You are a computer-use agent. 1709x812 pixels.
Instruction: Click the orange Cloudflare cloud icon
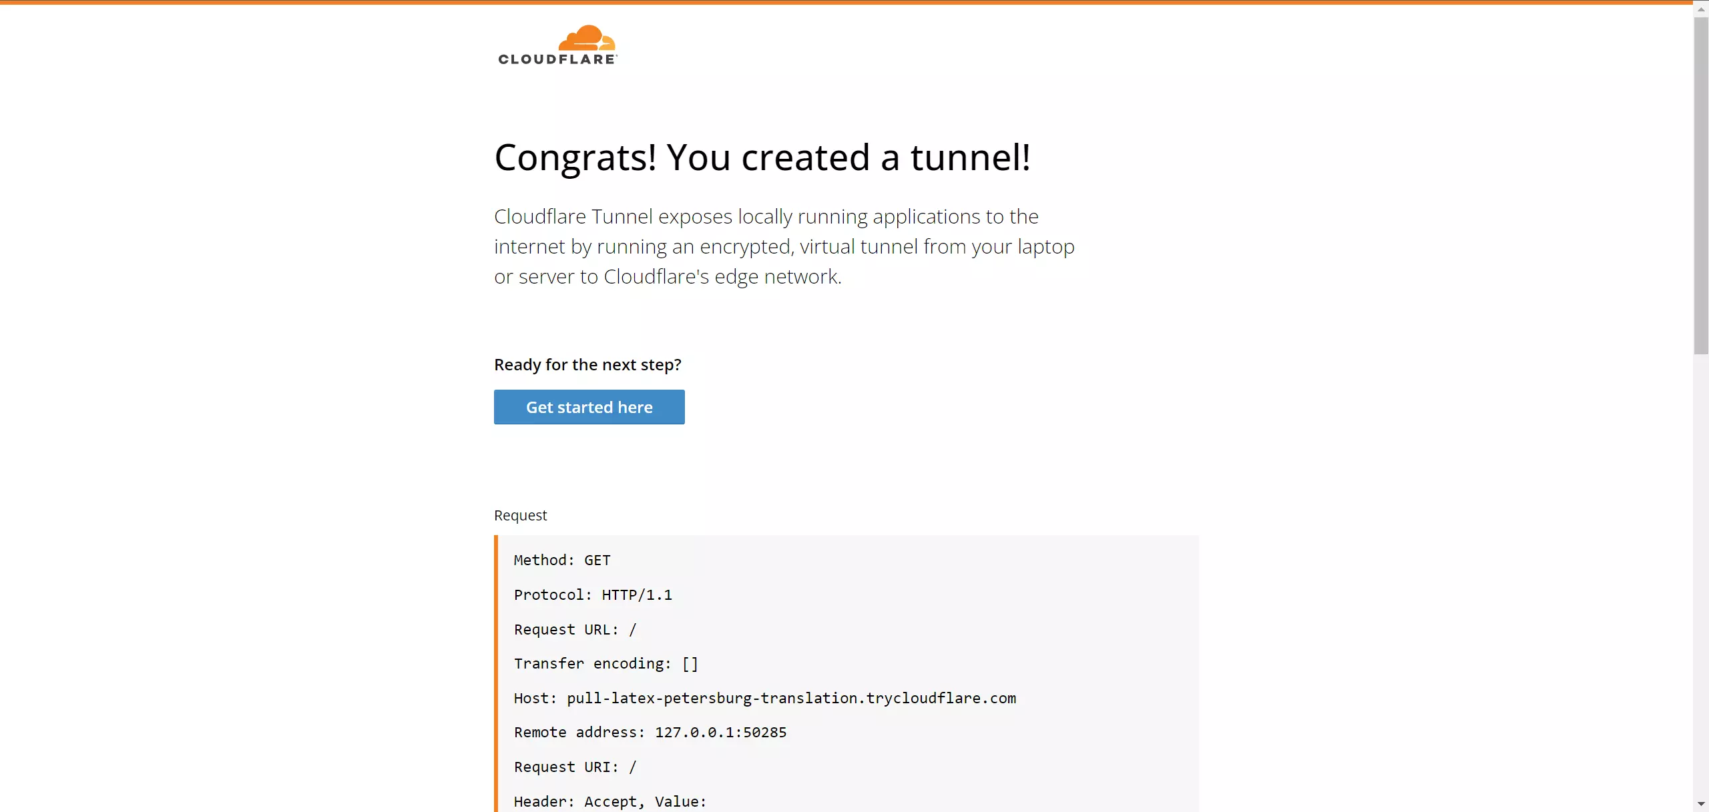[587, 37]
